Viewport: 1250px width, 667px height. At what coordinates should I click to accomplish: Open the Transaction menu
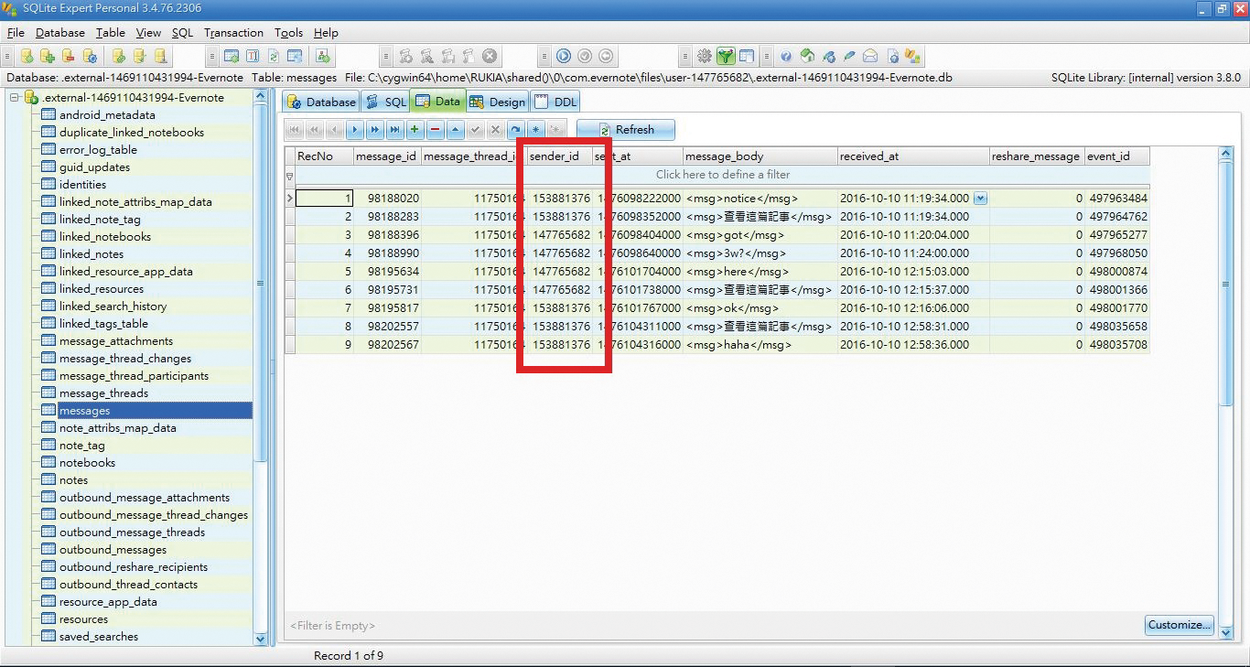tap(233, 32)
